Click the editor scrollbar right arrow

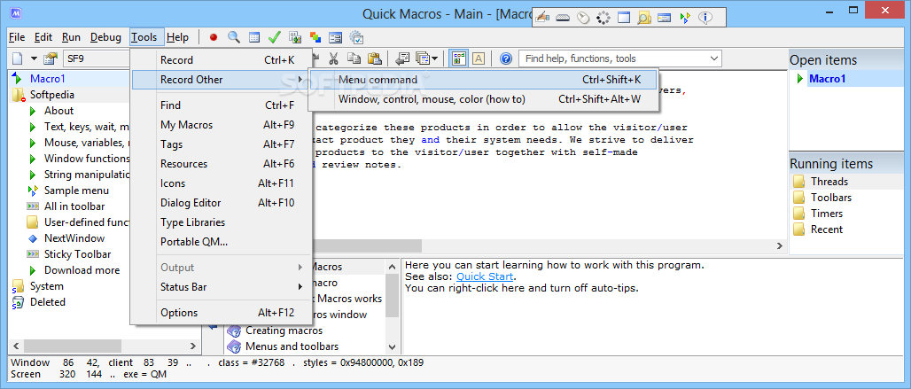tap(780, 245)
